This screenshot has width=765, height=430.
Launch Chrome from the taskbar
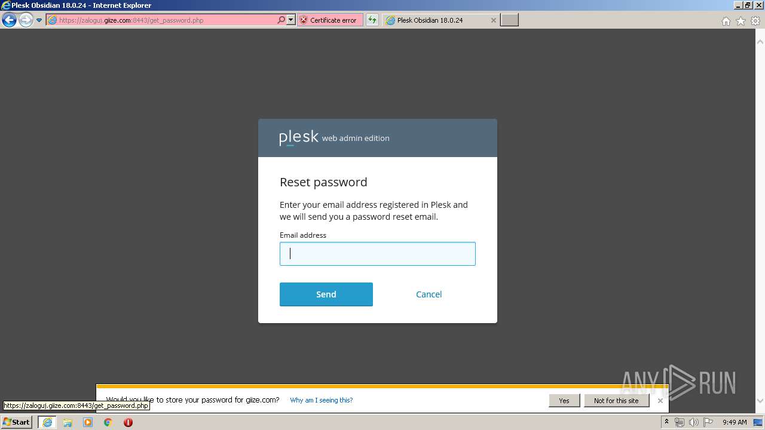click(x=108, y=422)
